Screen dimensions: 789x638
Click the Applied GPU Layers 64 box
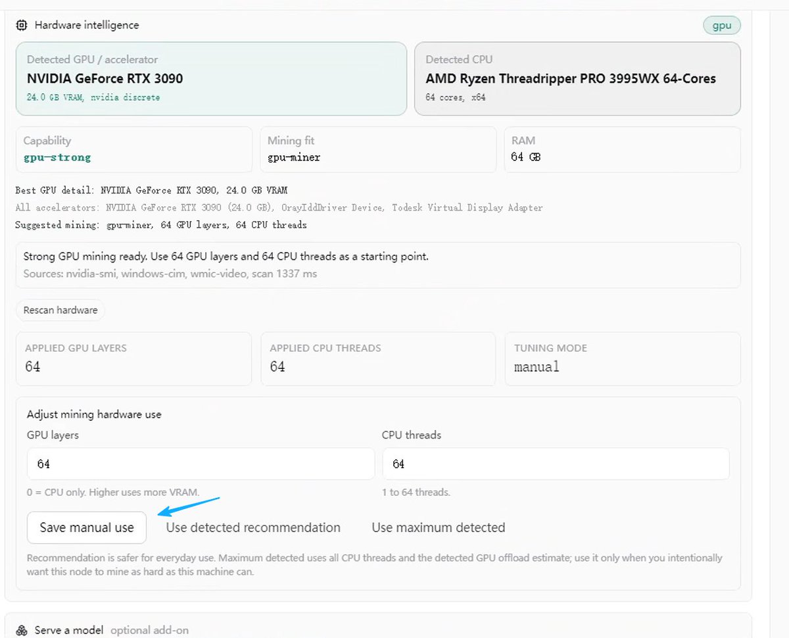[133, 358]
